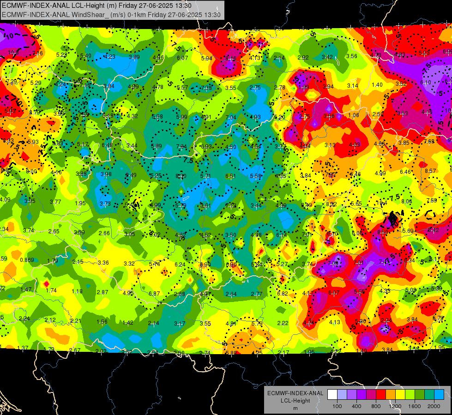Choose the yellow 1200 m legend swatch
The height and width of the screenshot is (415, 452).
400,395
